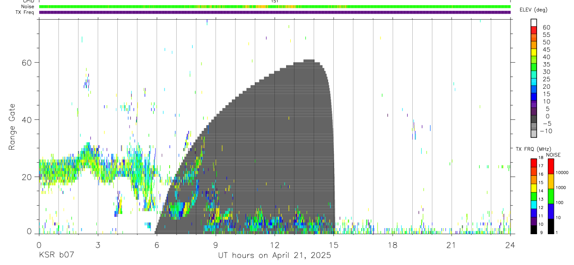
Task: Click the 'UT hours on April 21, 2025' axis title
Action: tap(274, 256)
